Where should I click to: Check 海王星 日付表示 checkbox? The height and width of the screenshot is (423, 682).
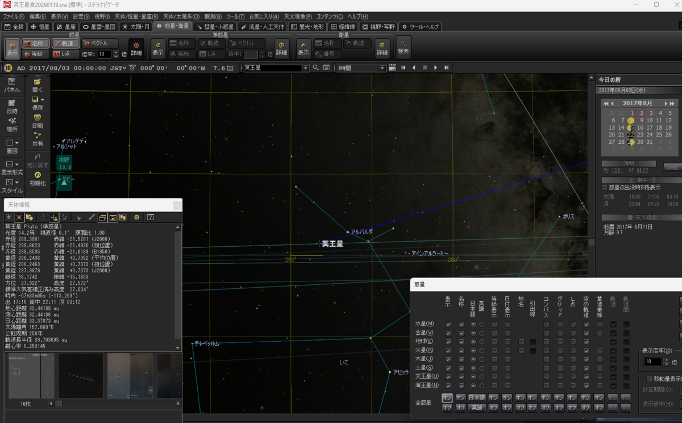click(508, 386)
